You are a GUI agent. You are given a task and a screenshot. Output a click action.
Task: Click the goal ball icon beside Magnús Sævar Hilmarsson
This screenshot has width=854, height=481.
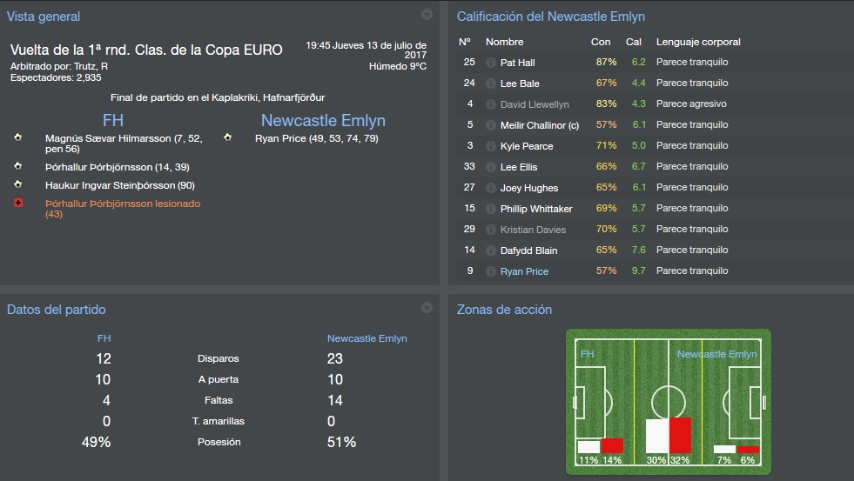pyautogui.click(x=18, y=137)
